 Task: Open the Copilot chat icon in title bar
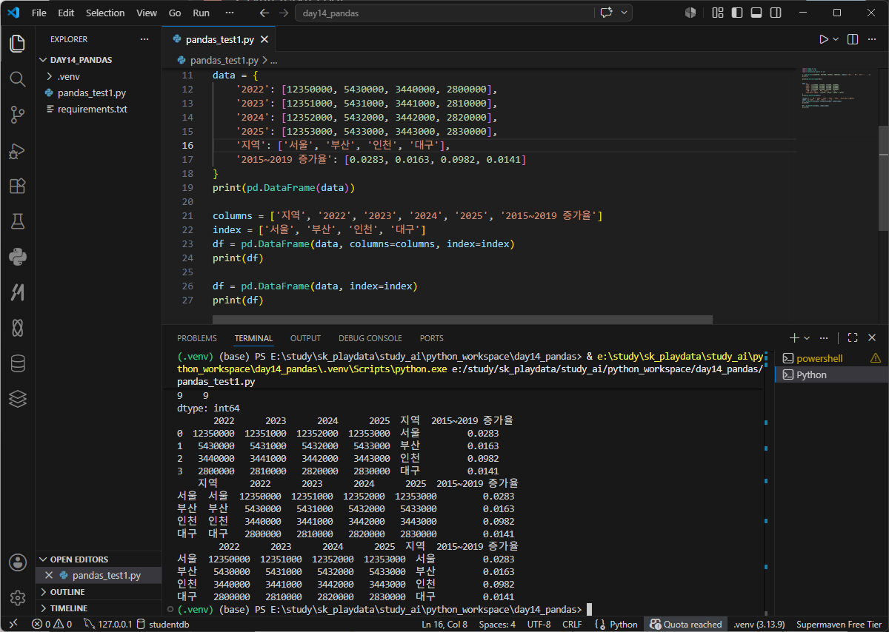click(607, 13)
